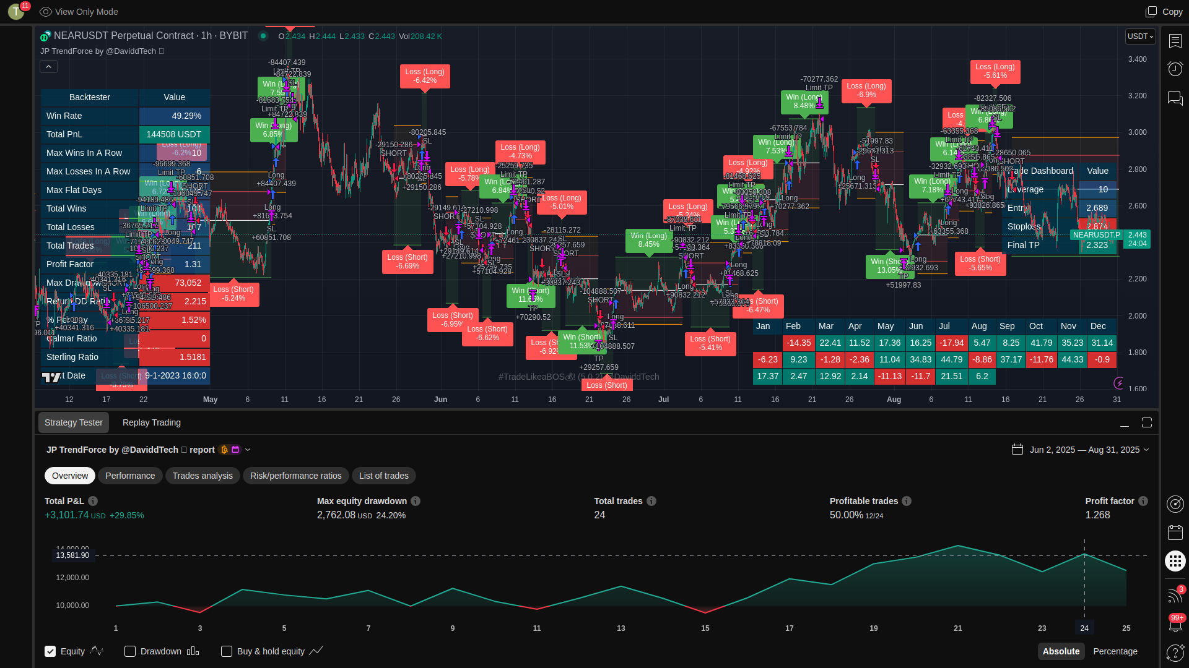Click the 49.29% Win Rate value cell
Viewport: 1189px width, 668px height.
174,116
